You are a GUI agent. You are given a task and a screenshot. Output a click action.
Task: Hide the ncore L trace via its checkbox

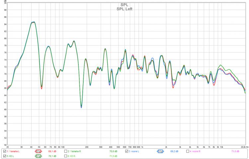pos(127,151)
